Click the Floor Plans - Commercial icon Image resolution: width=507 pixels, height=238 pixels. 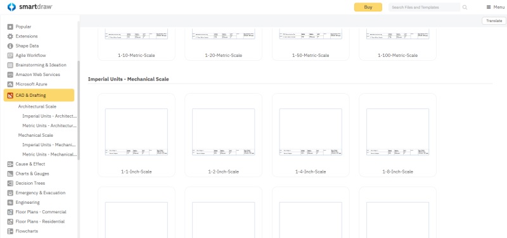[10, 212]
